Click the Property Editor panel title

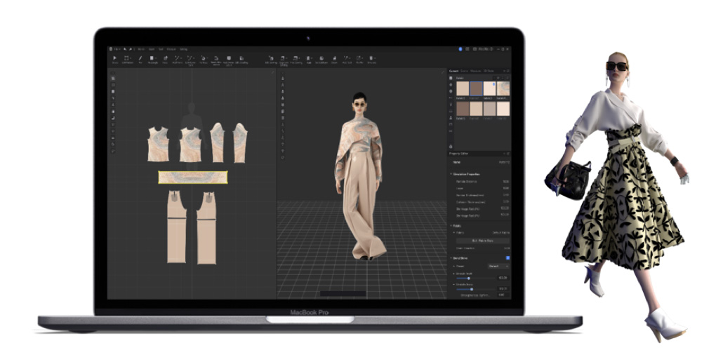coord(459,154)
